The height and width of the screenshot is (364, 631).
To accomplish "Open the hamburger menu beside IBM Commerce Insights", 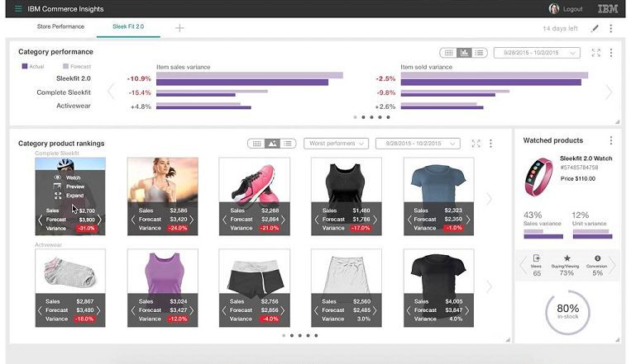I will click(x=18, y=9).
